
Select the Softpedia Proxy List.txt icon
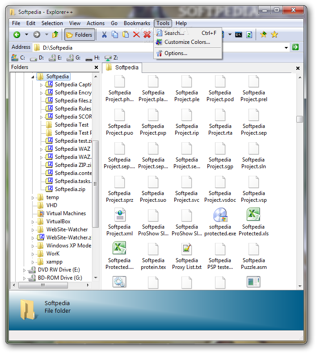187,249
